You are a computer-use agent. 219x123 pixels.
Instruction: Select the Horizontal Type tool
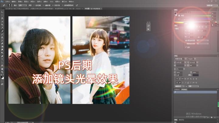pos(2,60)
